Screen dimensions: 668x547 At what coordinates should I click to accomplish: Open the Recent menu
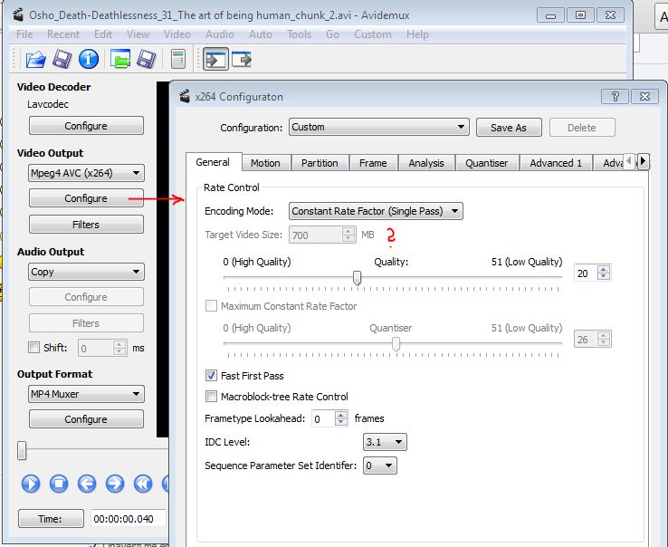pyautogui.click(x=63, y=34)
